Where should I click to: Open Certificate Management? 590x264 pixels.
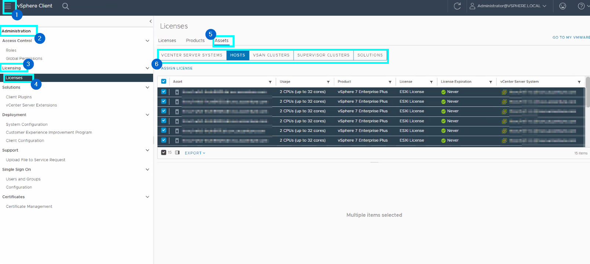tap(29, 206)
